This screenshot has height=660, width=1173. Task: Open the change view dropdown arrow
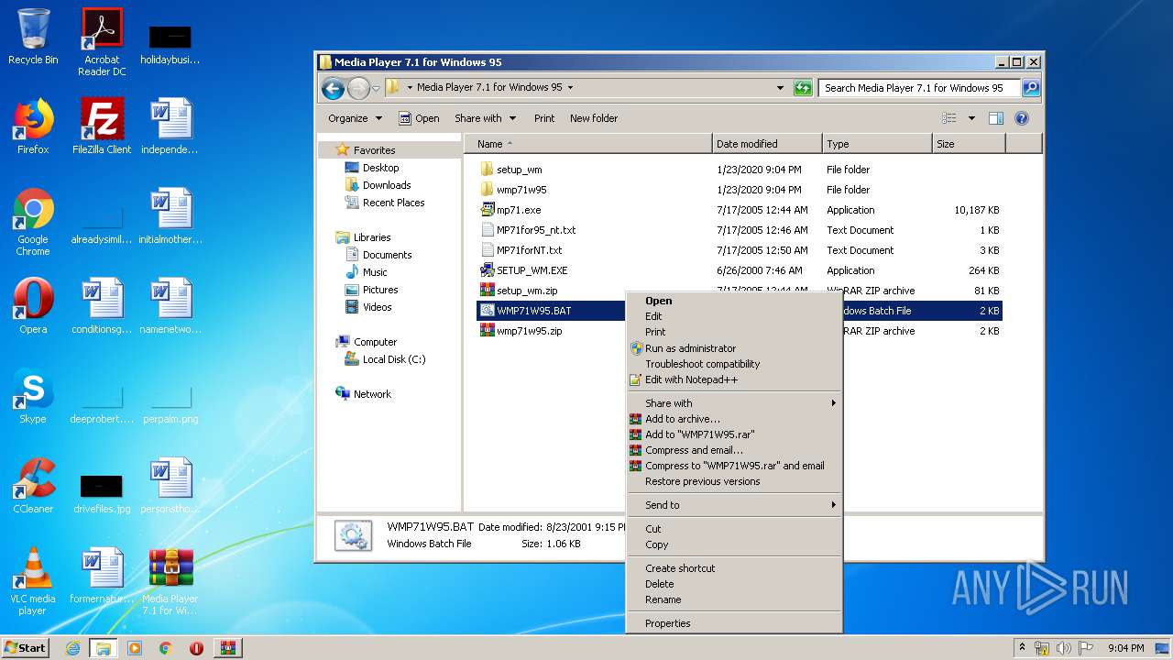pyautogui.click(x=971, y=118)
